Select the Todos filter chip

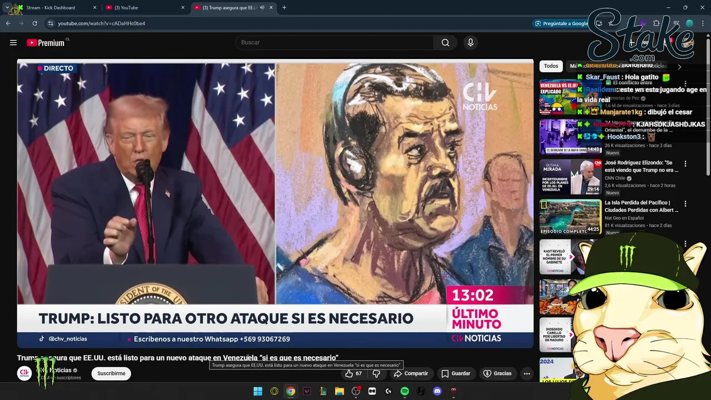coord(551,66)
